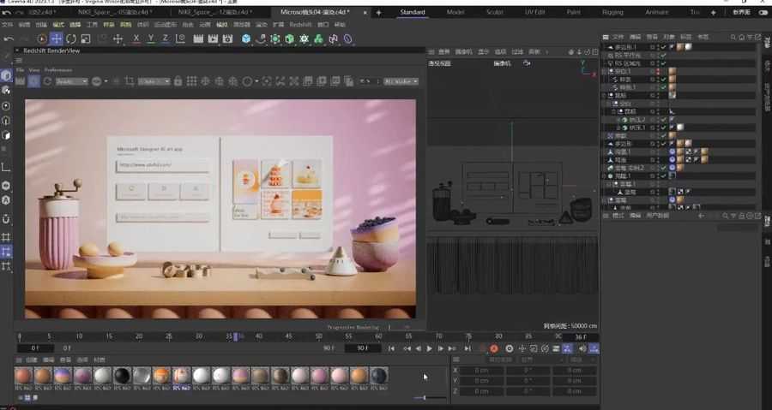Switch to the Paint layout tab
Image resolution: width=772 pixels, height=410 pixels.
point(574,12)
